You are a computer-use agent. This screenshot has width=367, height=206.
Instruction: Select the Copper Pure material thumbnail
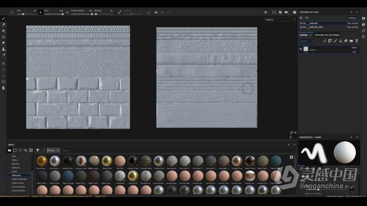tap(237, 162)
